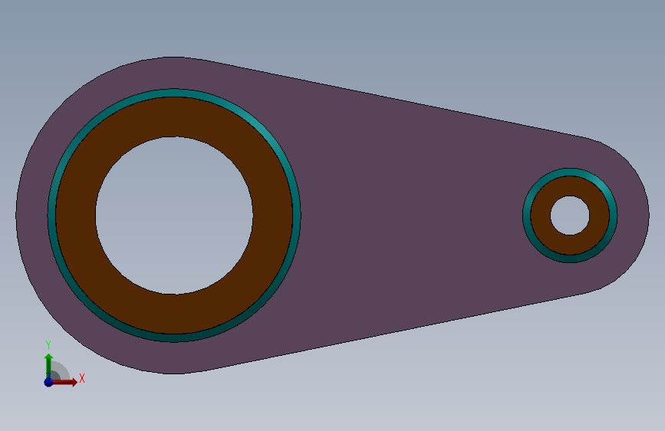Click the blue Z axis ball of the triad
Image resolution: width=665 pixels, height=431 pixels.
(48, 382)
